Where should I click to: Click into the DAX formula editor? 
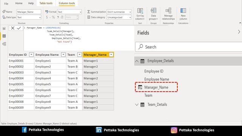(x=79, y=38)
